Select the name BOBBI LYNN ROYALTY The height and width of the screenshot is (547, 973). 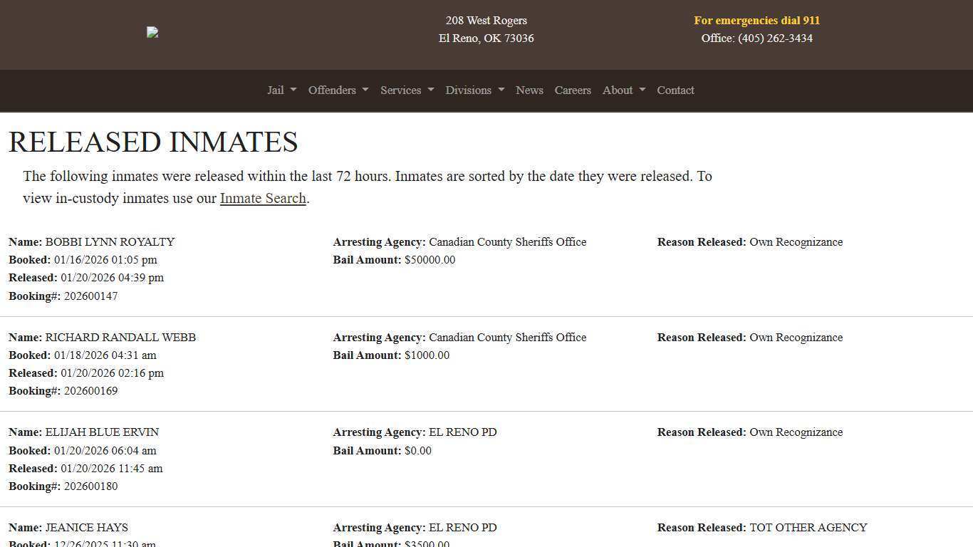coord(110,242)
